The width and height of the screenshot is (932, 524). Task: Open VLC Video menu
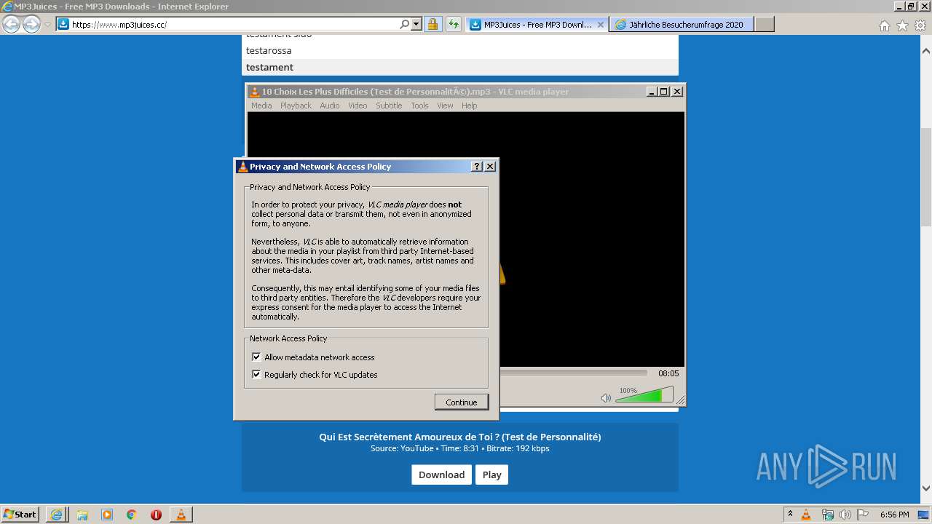pyautogui.click(x=358, y=106)
